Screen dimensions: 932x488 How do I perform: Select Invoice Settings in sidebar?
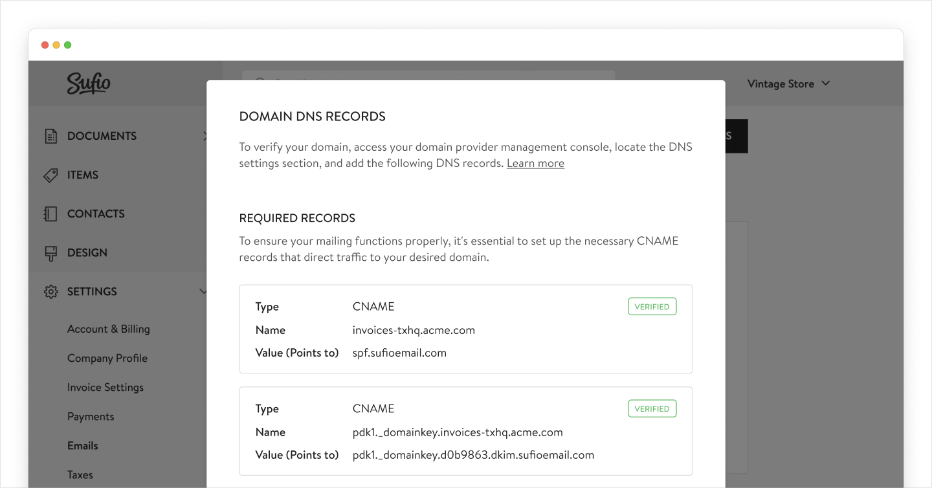[105, 387]
